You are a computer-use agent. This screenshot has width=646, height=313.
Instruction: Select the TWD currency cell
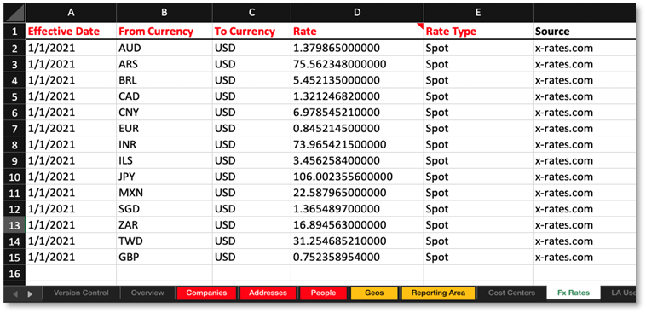point(164,241)
